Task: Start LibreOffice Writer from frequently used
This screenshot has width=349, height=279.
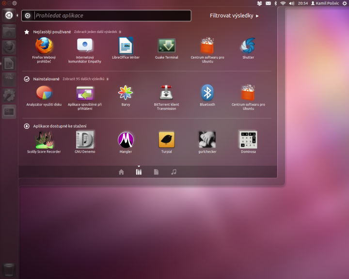Action: tap(126, 48)
